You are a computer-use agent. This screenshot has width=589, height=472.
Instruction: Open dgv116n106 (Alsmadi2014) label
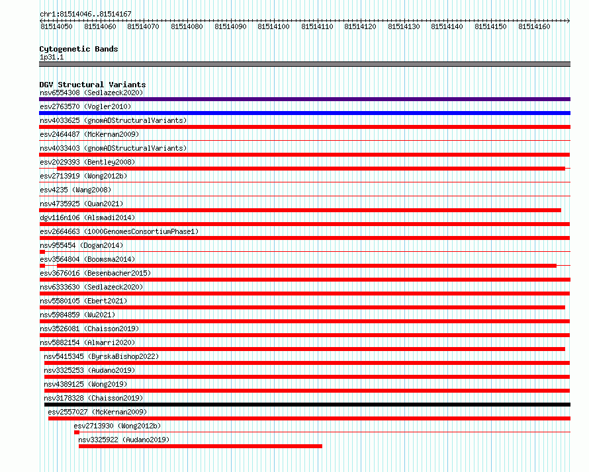pos(87,217)
